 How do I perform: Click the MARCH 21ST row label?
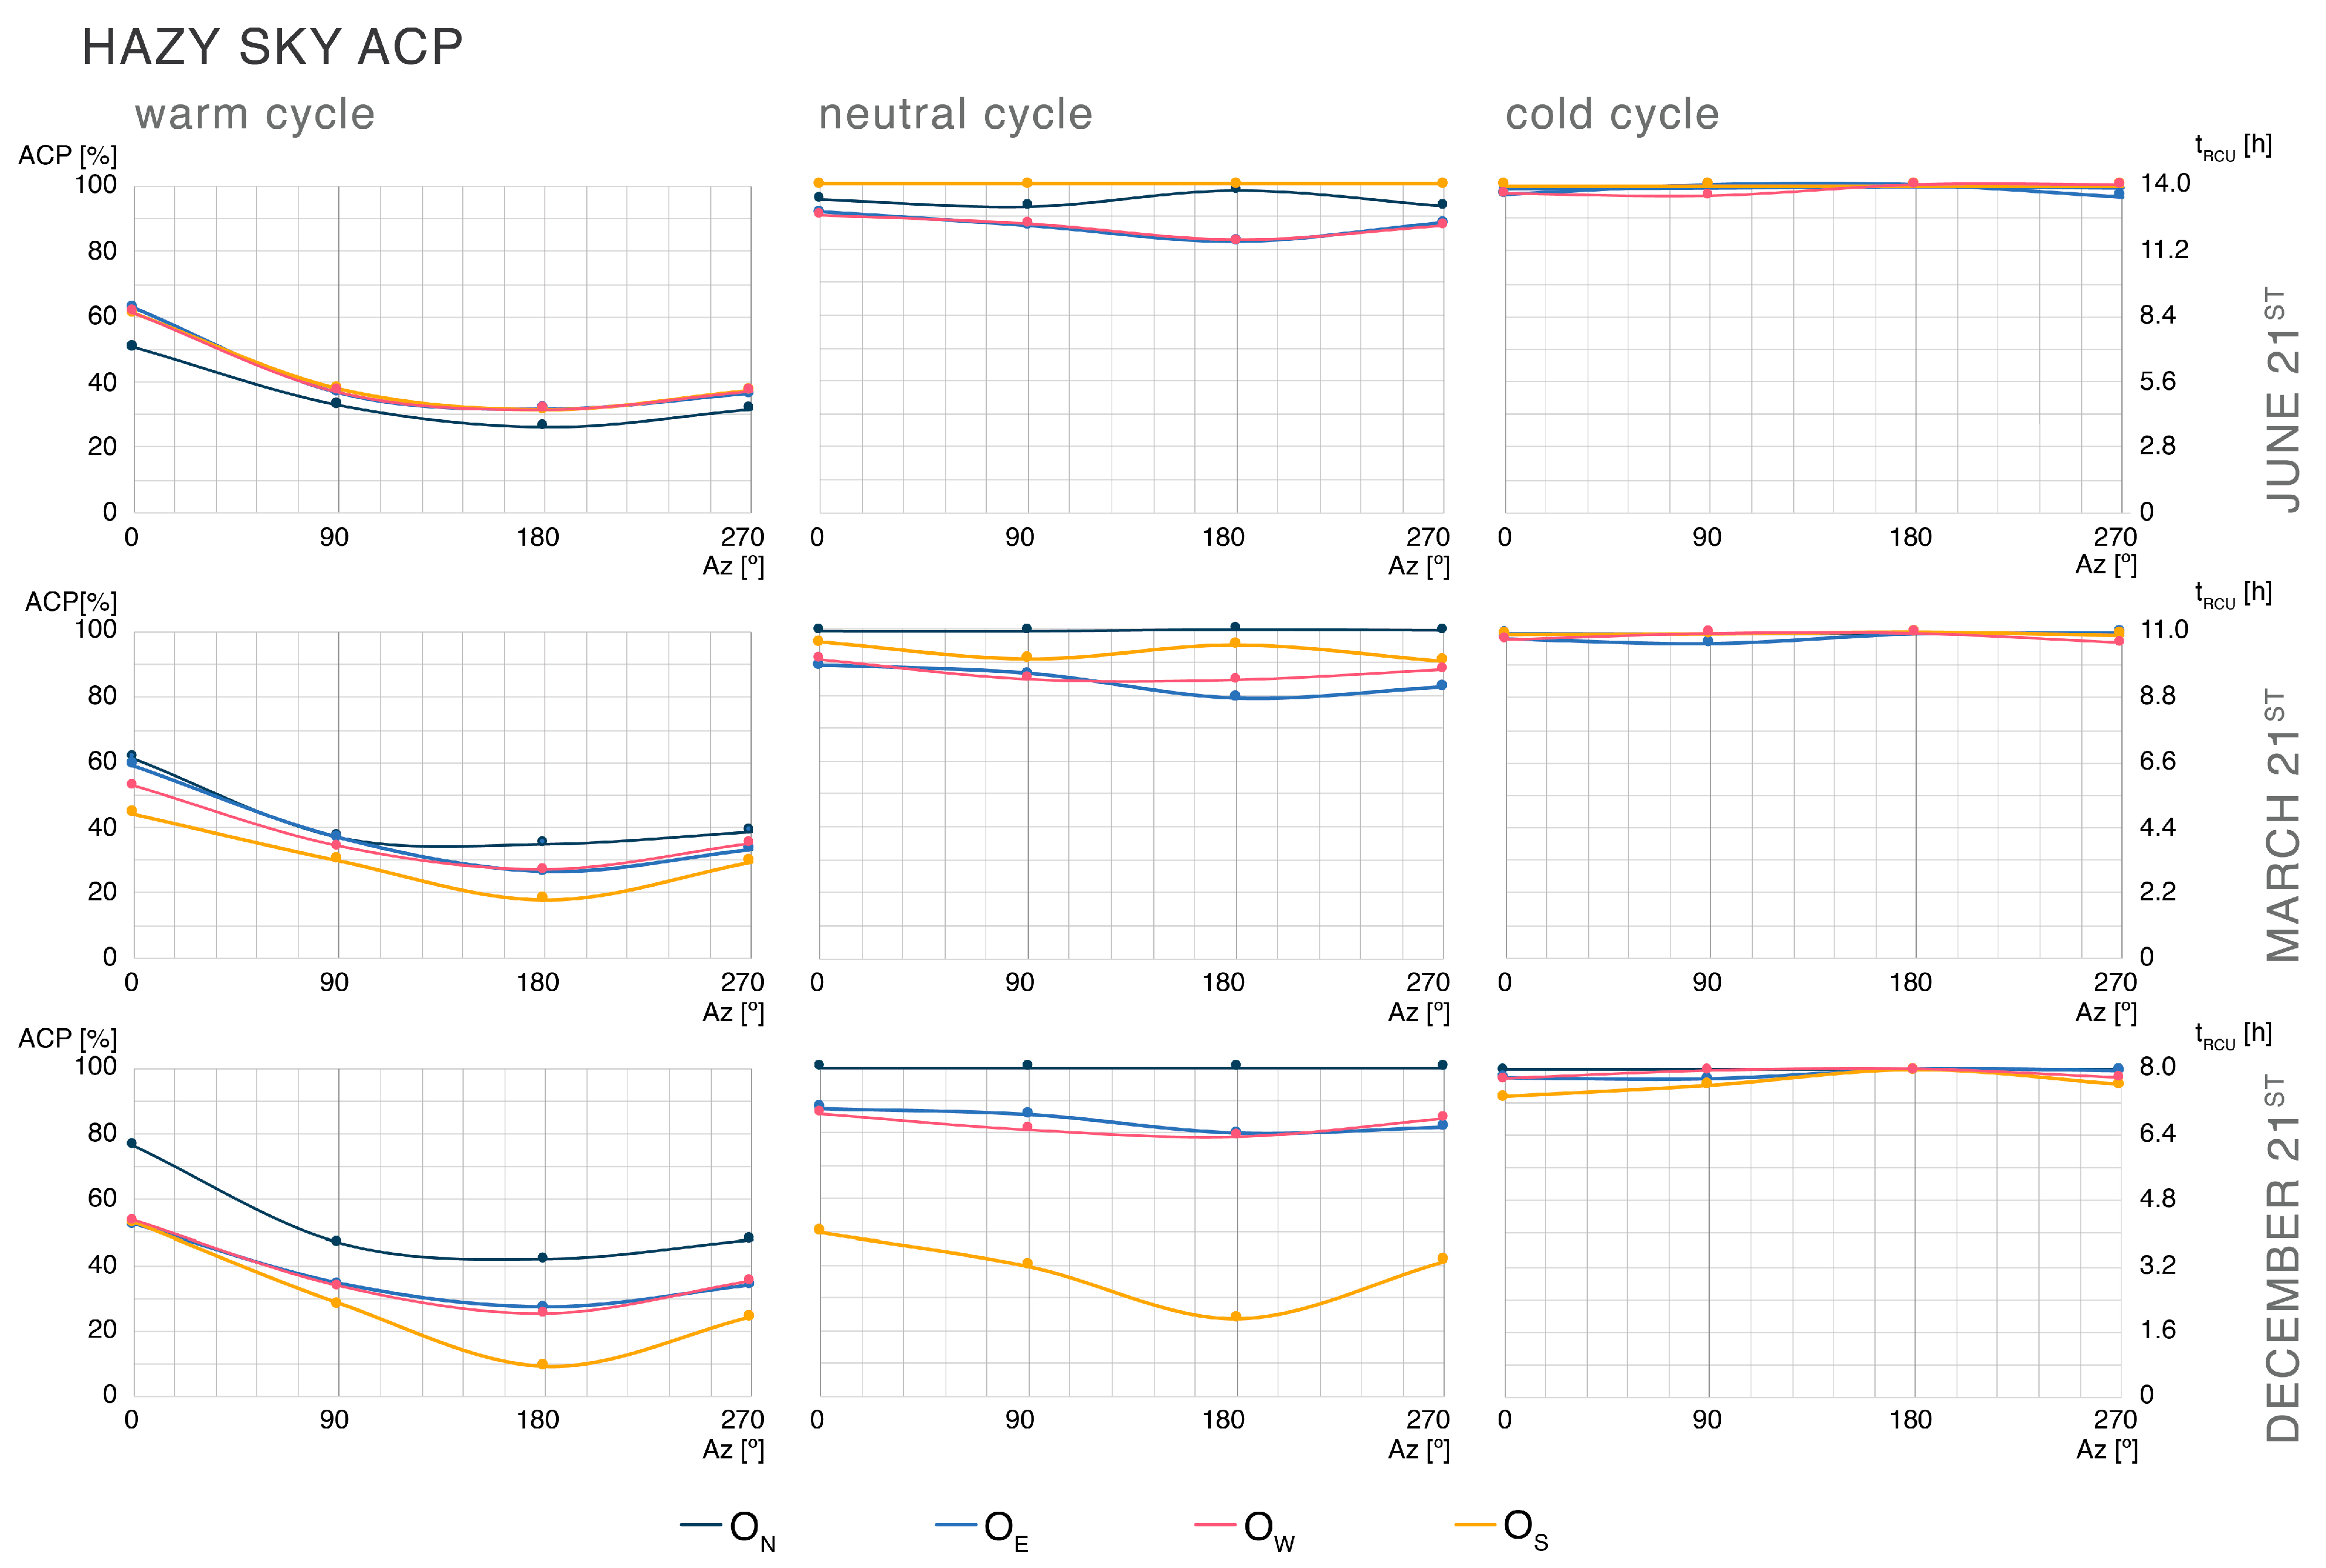pyautogui.click(x=2283, y=825)
